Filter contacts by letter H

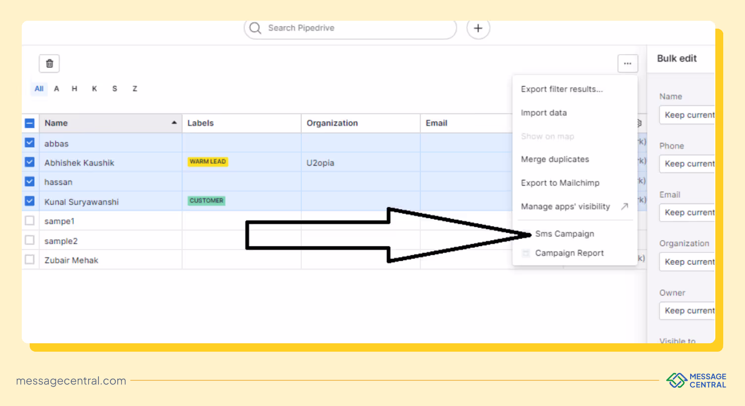click(74, 89)
